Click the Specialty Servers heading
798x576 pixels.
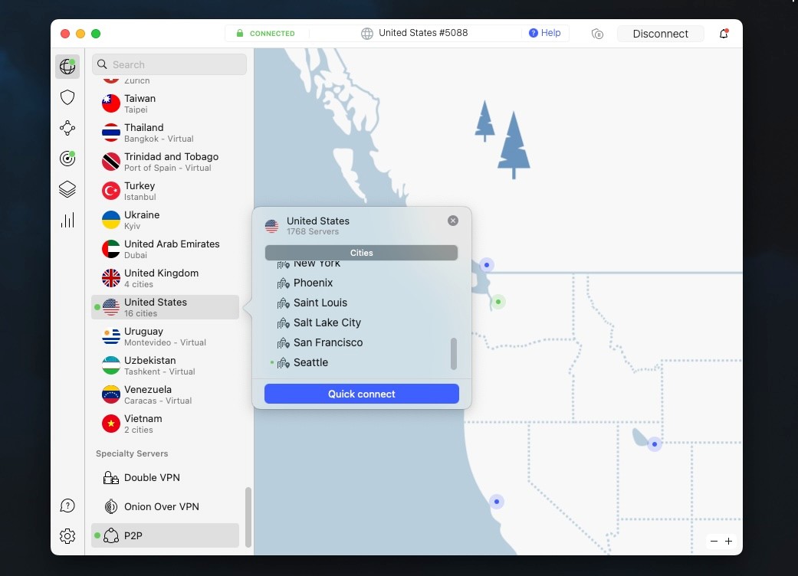tap(132, 453)
